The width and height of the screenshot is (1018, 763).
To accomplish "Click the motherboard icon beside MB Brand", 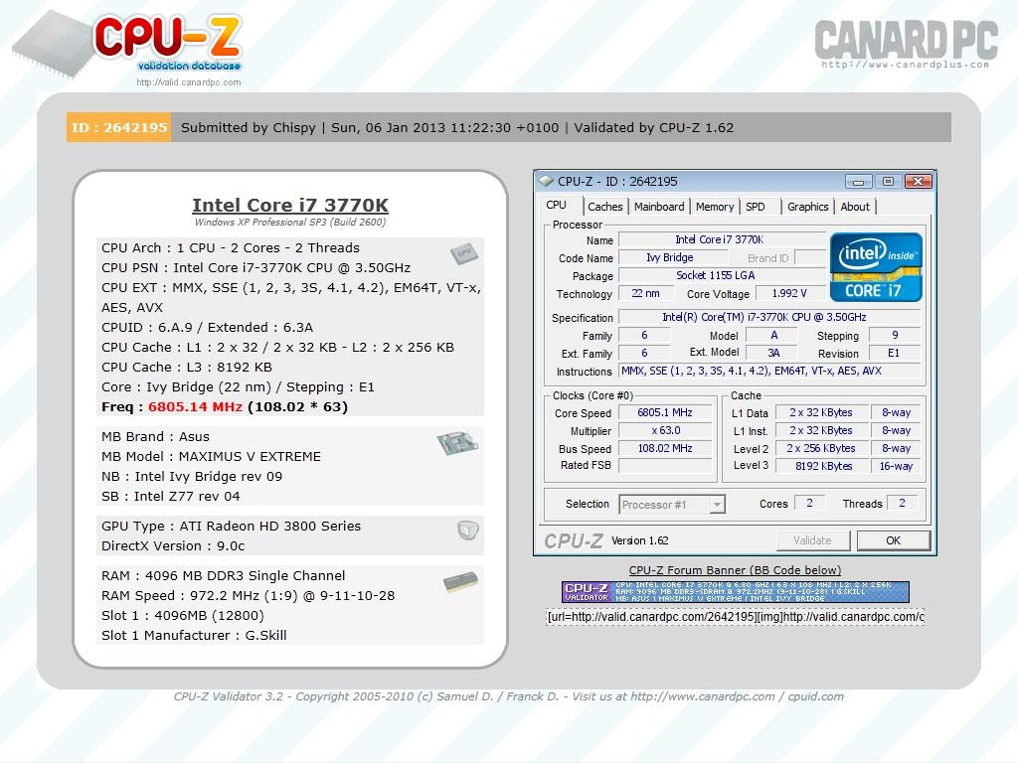I will (x=457, y=443).
